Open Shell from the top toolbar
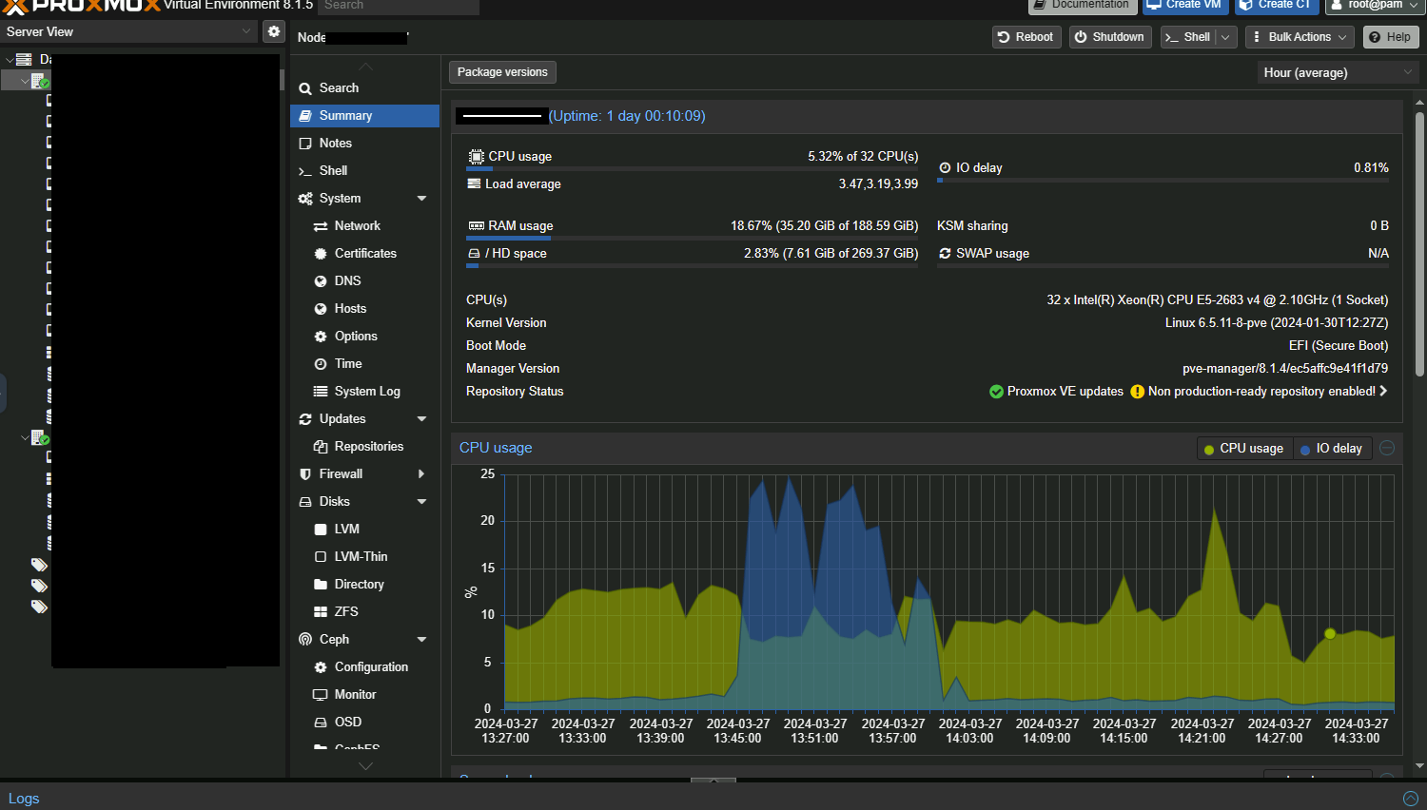Screen dimensions: 1427x810 point(1188,37)
